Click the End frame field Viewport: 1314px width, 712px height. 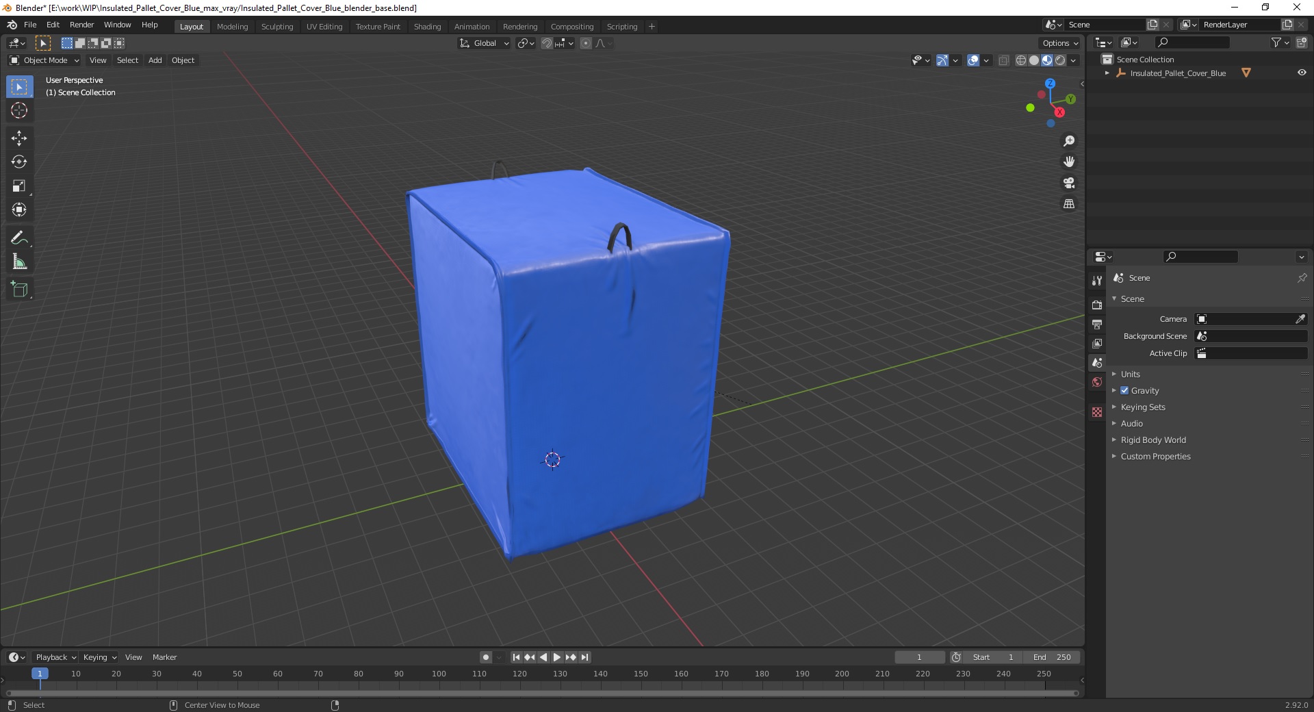[1053, 657]
